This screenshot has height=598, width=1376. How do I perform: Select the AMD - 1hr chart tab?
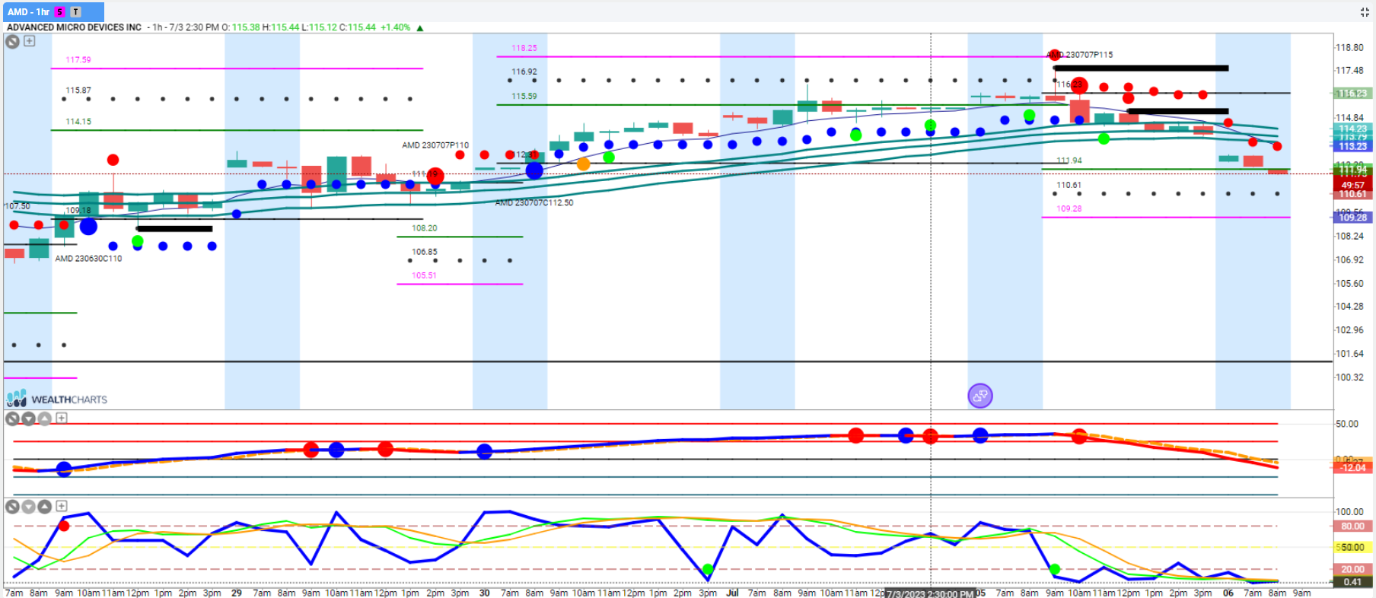click(53, 11)
